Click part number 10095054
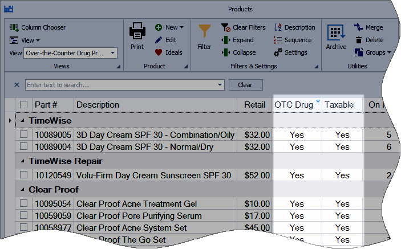This screenshot has height=249, width=401. click(x=53, y=204)
